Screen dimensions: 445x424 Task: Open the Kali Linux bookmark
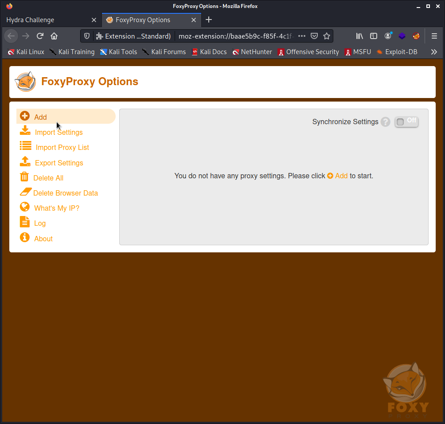tap(26, 52)
